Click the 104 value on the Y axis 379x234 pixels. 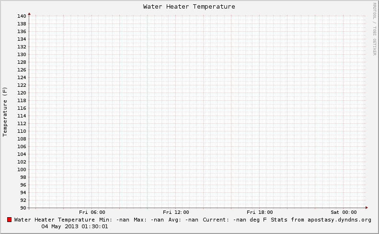tap(22, 154)
